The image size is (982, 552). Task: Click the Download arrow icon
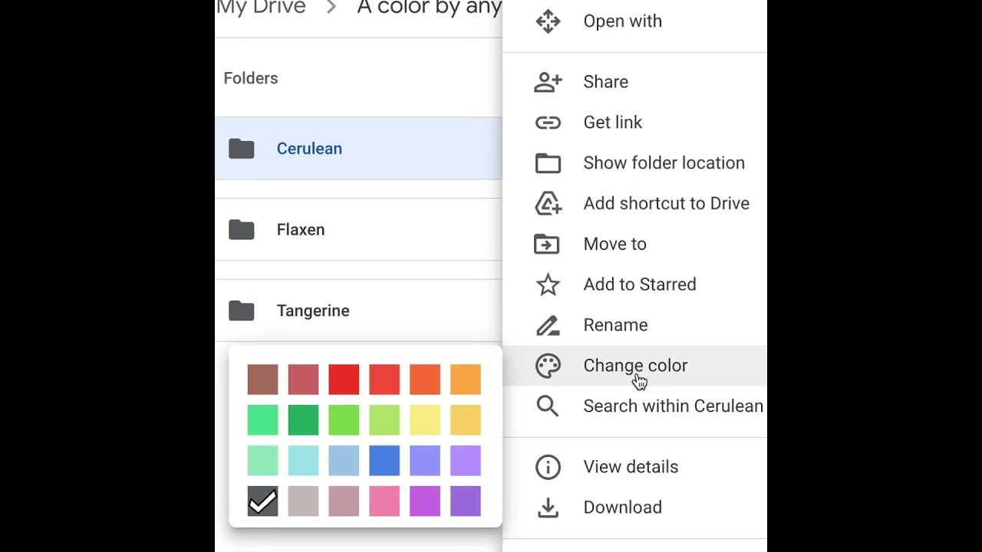coord(548,508)
